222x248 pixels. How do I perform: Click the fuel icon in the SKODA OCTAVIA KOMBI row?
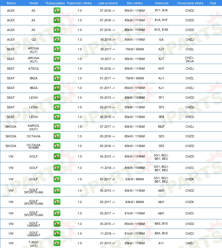[57, 146]
